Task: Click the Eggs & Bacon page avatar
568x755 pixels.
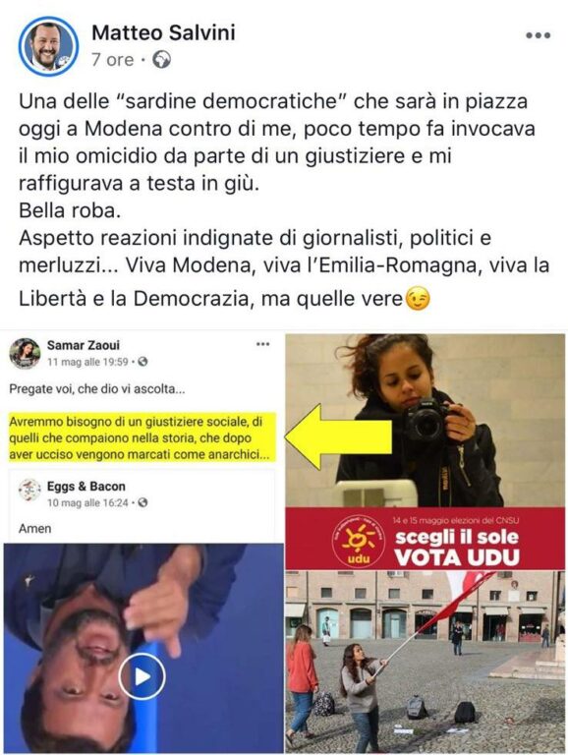Action: (x=29, y=491)
